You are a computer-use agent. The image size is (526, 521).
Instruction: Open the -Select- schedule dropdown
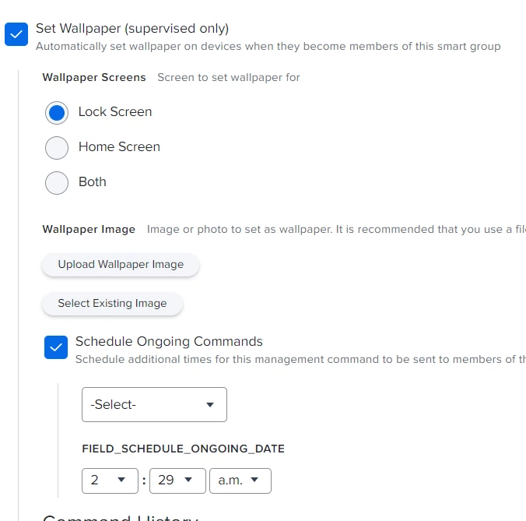click(154, 404)
